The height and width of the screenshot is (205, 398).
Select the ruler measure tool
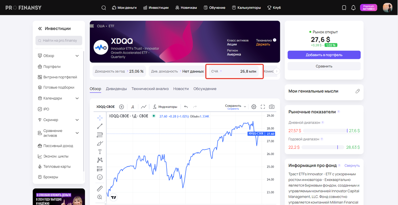tap(100, 188)
